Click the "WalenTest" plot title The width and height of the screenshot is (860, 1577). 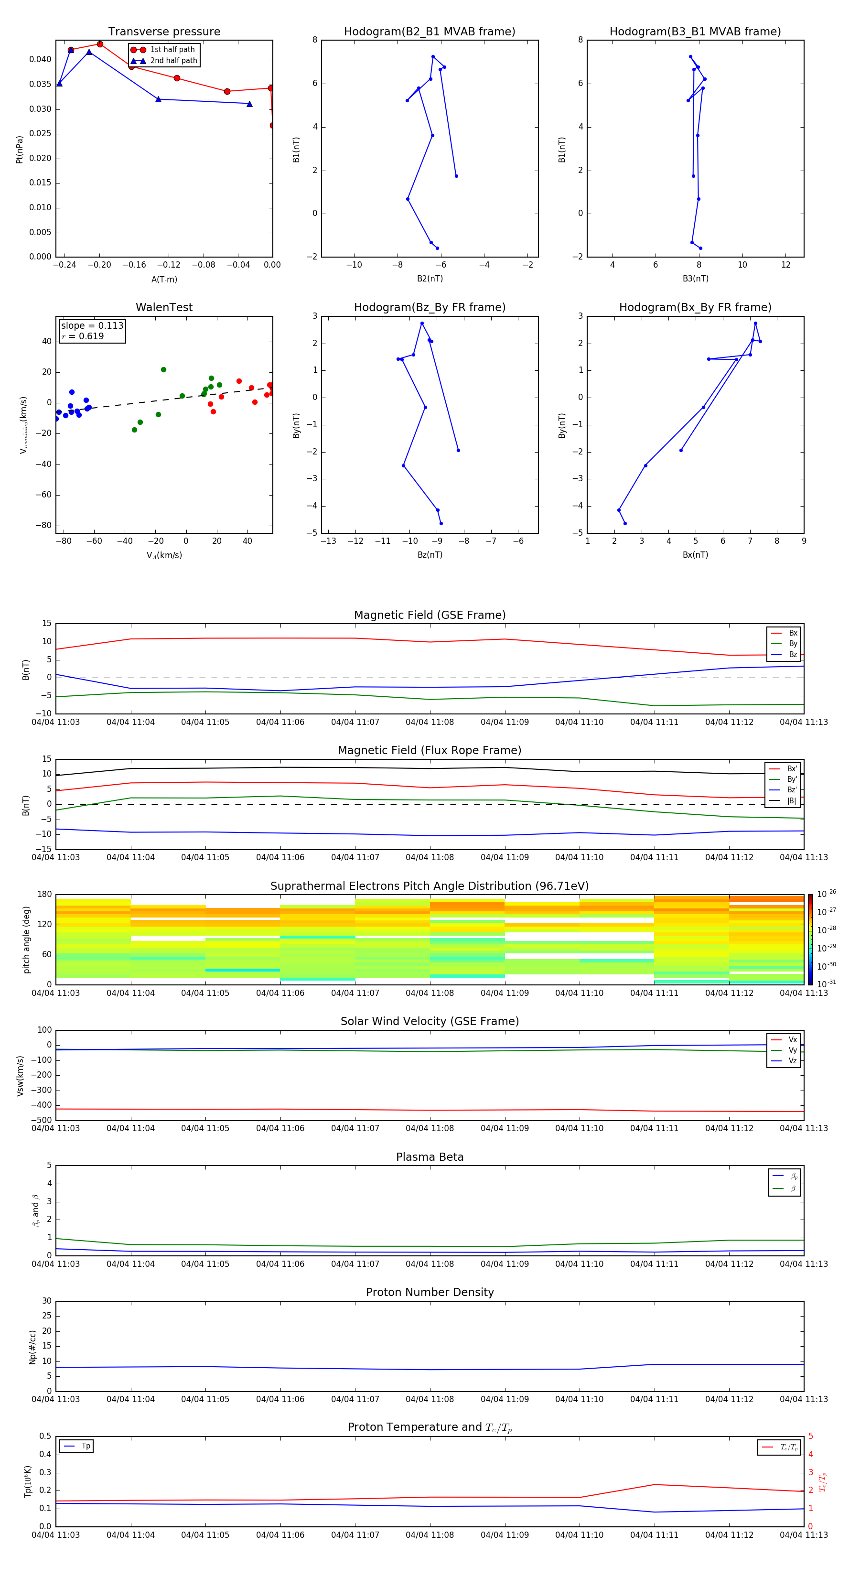[x=164, y=307]
